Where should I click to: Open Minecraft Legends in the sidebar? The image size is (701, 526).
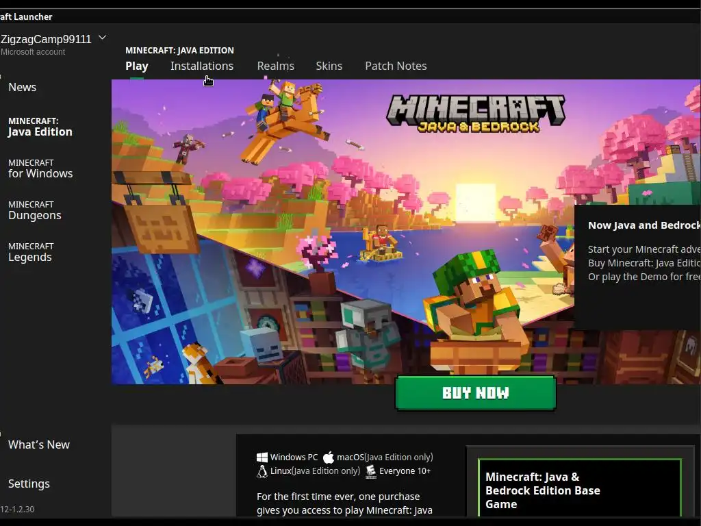[x=31, y=252]
